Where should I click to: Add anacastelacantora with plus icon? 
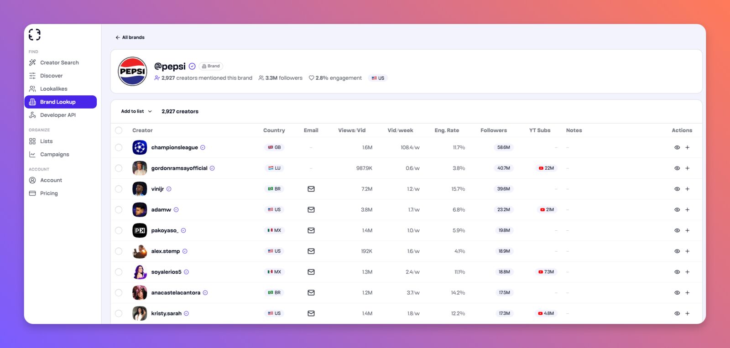click(688, 293)
